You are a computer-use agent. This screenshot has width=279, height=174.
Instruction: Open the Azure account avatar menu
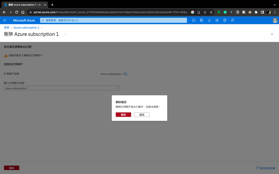[x=275, y=20]
